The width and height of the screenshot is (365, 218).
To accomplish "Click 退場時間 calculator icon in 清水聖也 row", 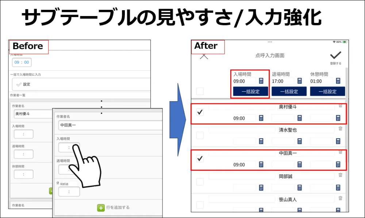I will [300, 141].
